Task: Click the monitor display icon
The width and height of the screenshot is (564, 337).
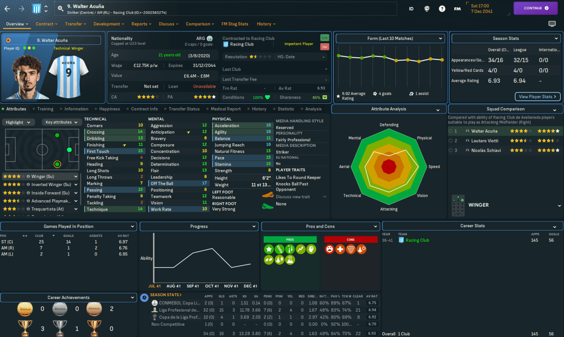Action: [552, 24]
